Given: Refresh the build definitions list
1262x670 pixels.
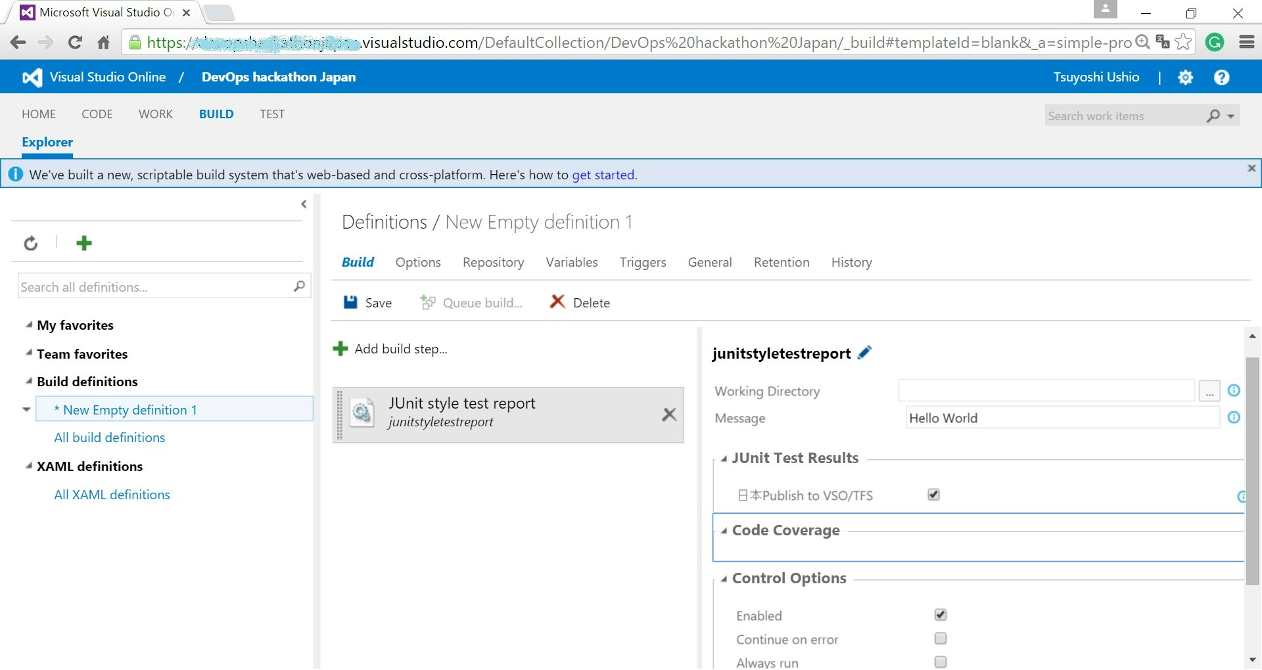Looking at the screenshot, I should pyautogui.click(x=31, y=244).
